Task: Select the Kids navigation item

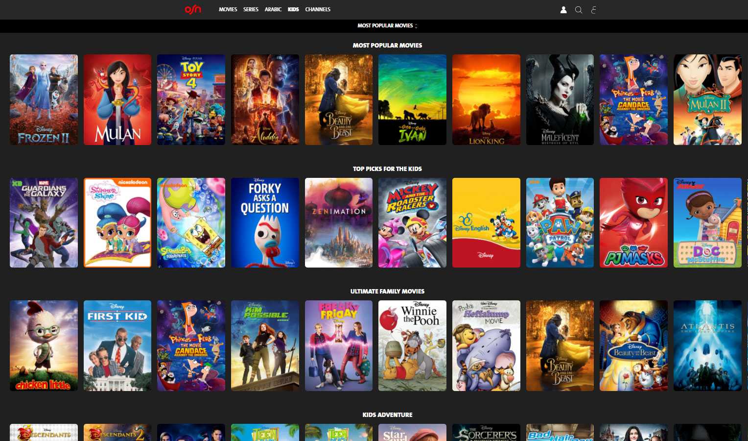Action: [293, 9]
